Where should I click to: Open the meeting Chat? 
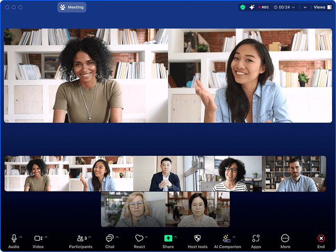109,238
